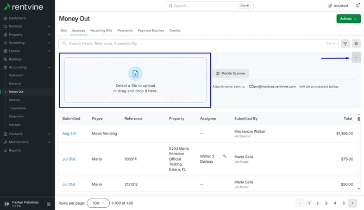Screen dimensions: 364x210
Task: Open Accounting Dashboard submenu item
Action: (x=16, y=75)
